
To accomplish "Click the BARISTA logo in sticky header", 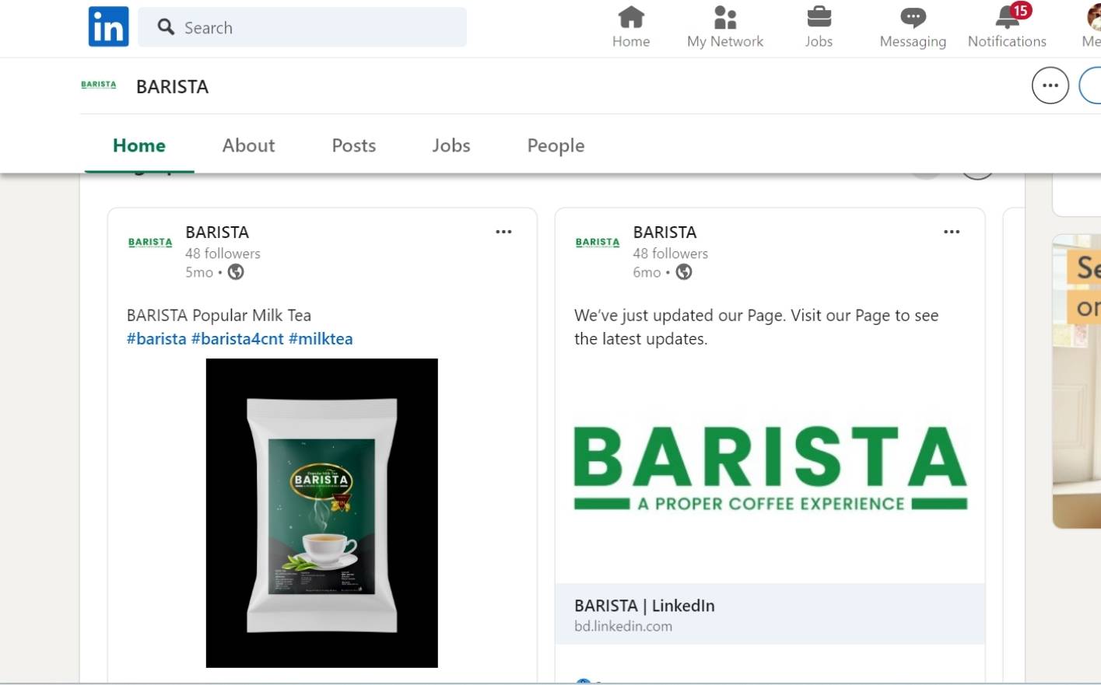I will [x=99, y=85].
